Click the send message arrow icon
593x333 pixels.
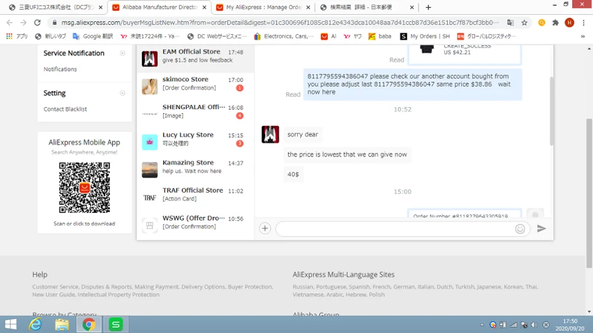(541, 229)
